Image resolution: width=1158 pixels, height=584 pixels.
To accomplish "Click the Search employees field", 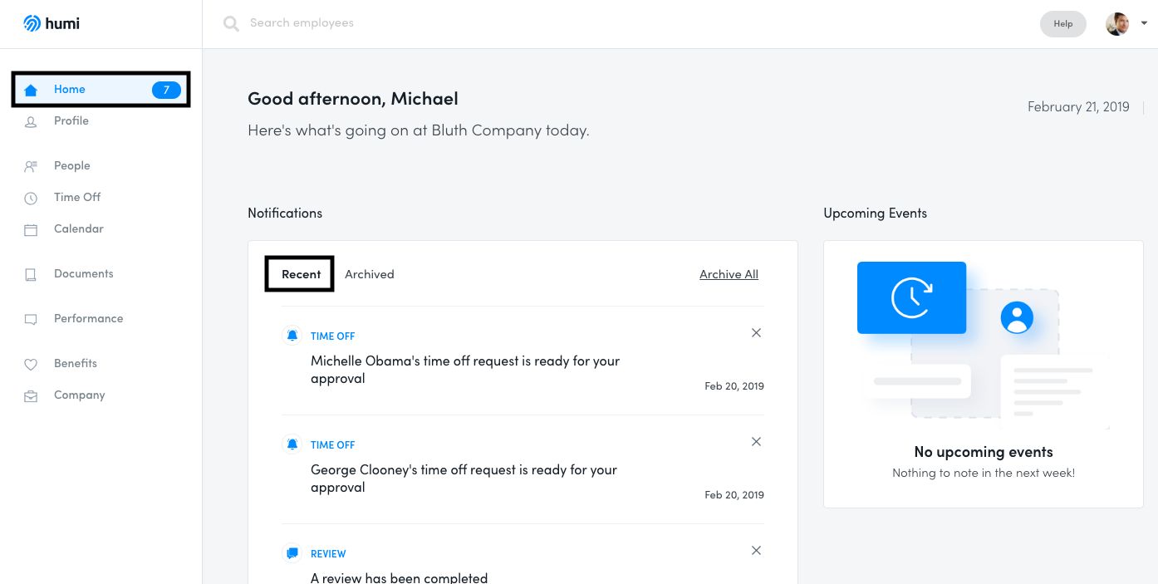I will pyautogui.click(x=302, y=23).
